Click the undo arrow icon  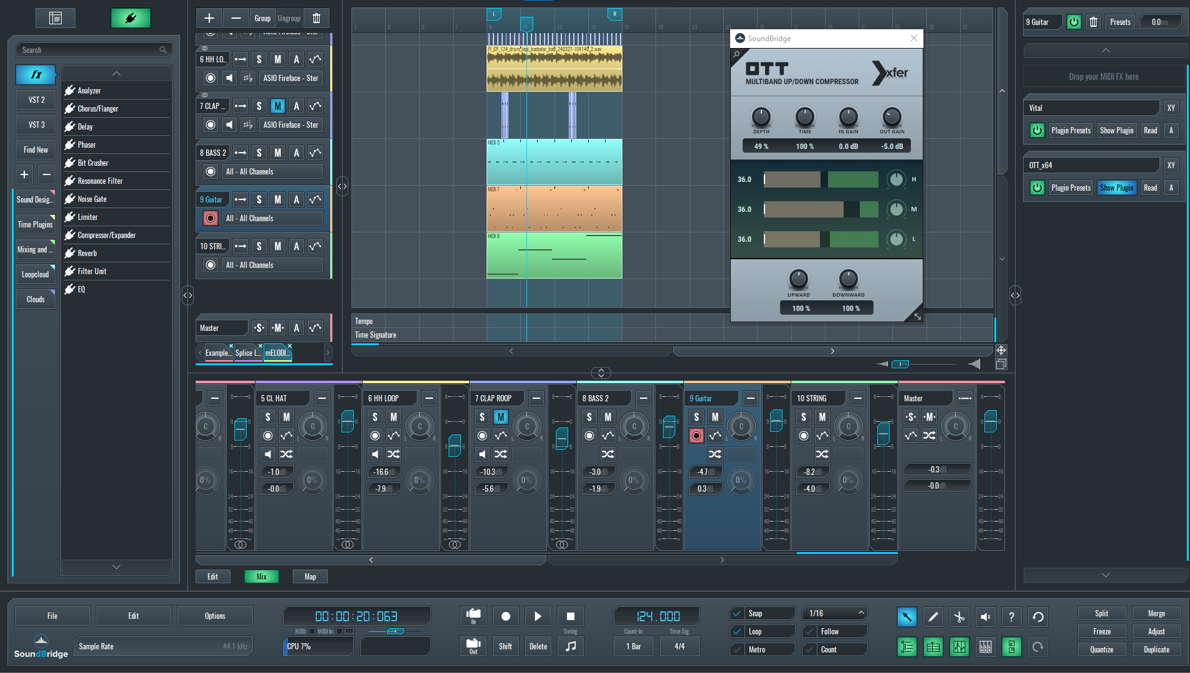(1038, 617)
